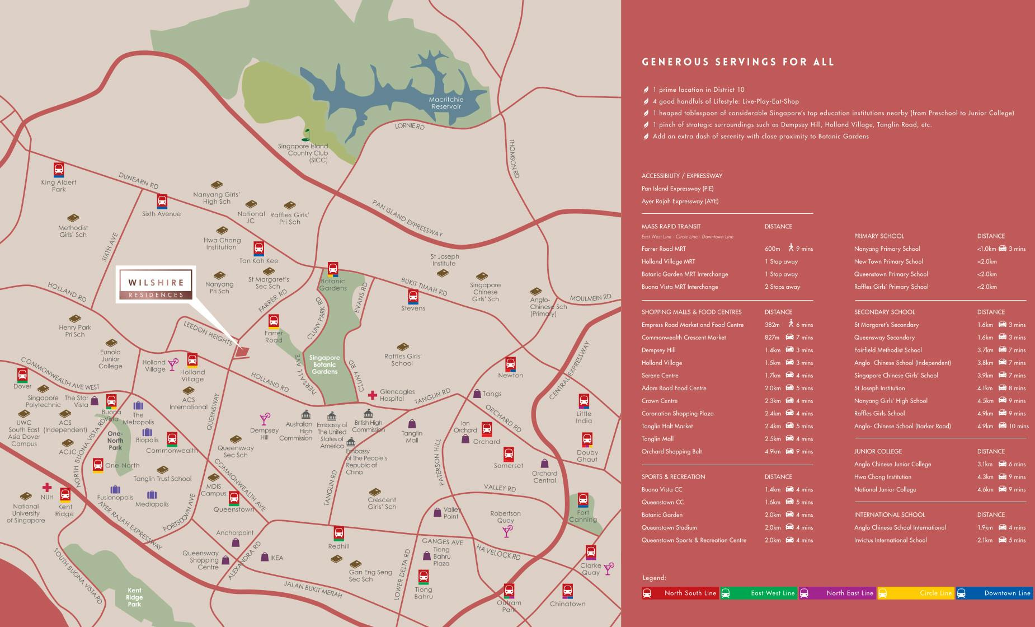Click the Generous Servings For All heading
Screen dimensions: 1035x627
[x=738, y=62]
